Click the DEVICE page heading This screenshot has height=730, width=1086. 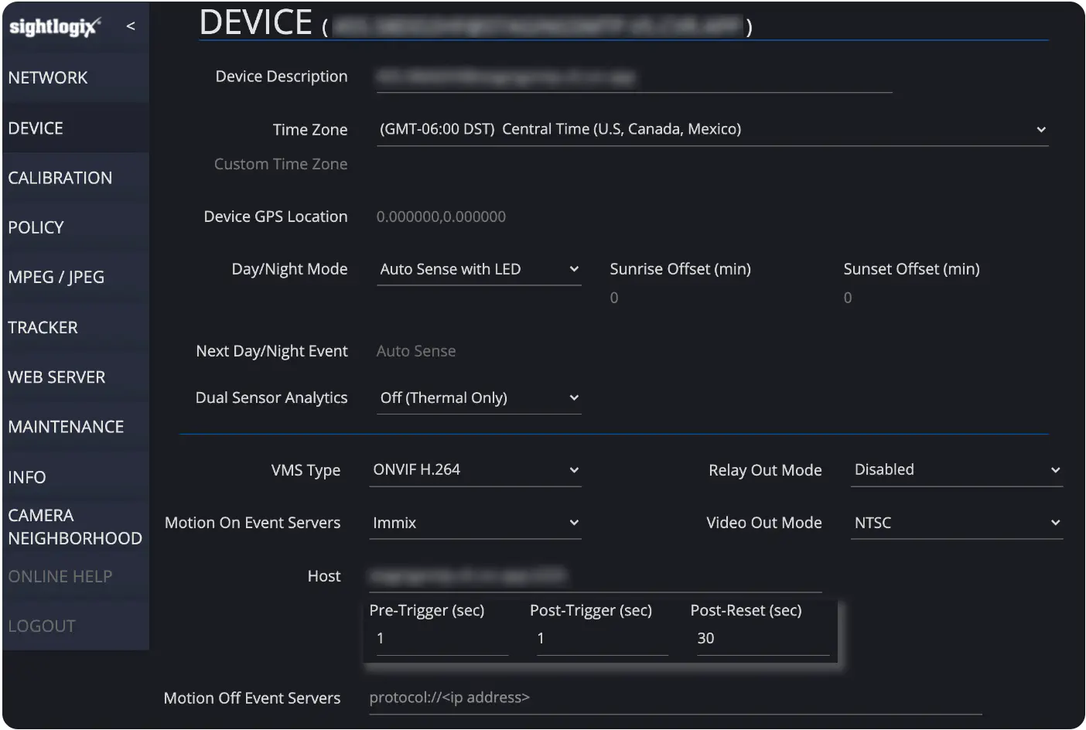point(256,22)
